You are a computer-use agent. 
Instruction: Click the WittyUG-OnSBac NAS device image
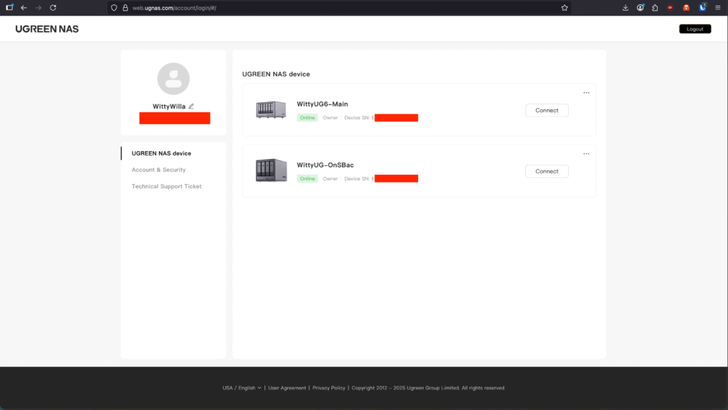pos(271,171)
